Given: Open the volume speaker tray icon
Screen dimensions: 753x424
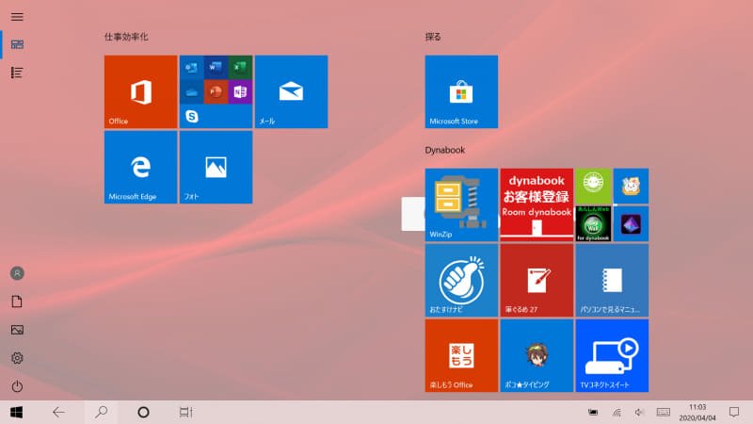Looking at the screenshot, I should [x=639, y=413].
